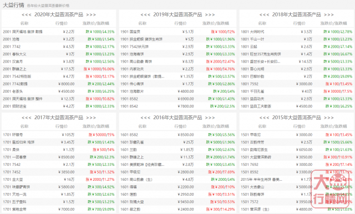Viewport: 355px width, 214px height.
Task: Click the >>> arrows beside the 2017年 heading
Action: pos(91,118)
